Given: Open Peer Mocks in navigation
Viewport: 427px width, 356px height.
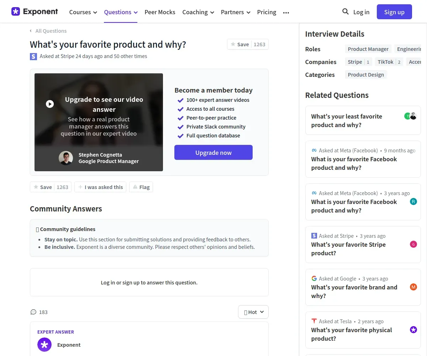Looking at the screenshot, I should 160,12.
